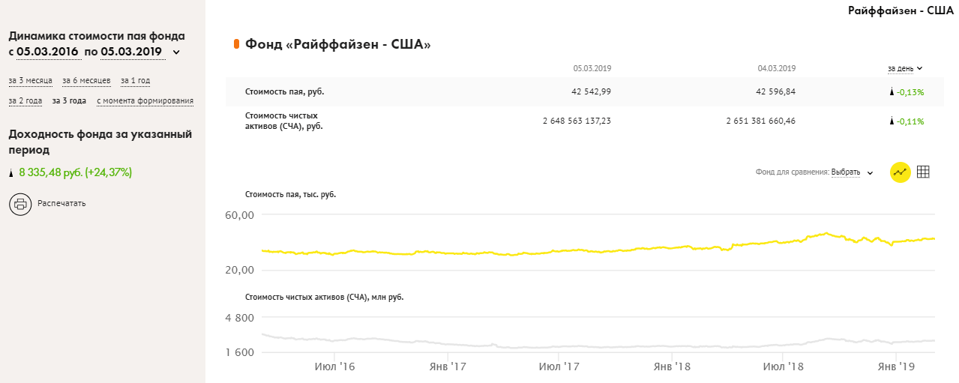Image resolution: width=959 pixels, height=383 pixels.
Task: Open the «за день» period dropdown
Action: [x=904, y=68]
